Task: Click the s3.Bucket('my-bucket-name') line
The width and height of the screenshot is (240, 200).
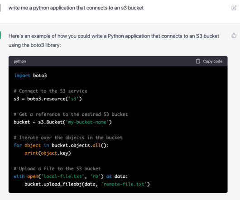Action: click(62, 122)
